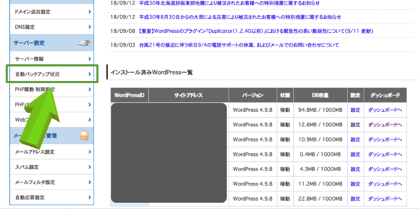Open 自動応答設定 menu item

click(x=51, y=198)
